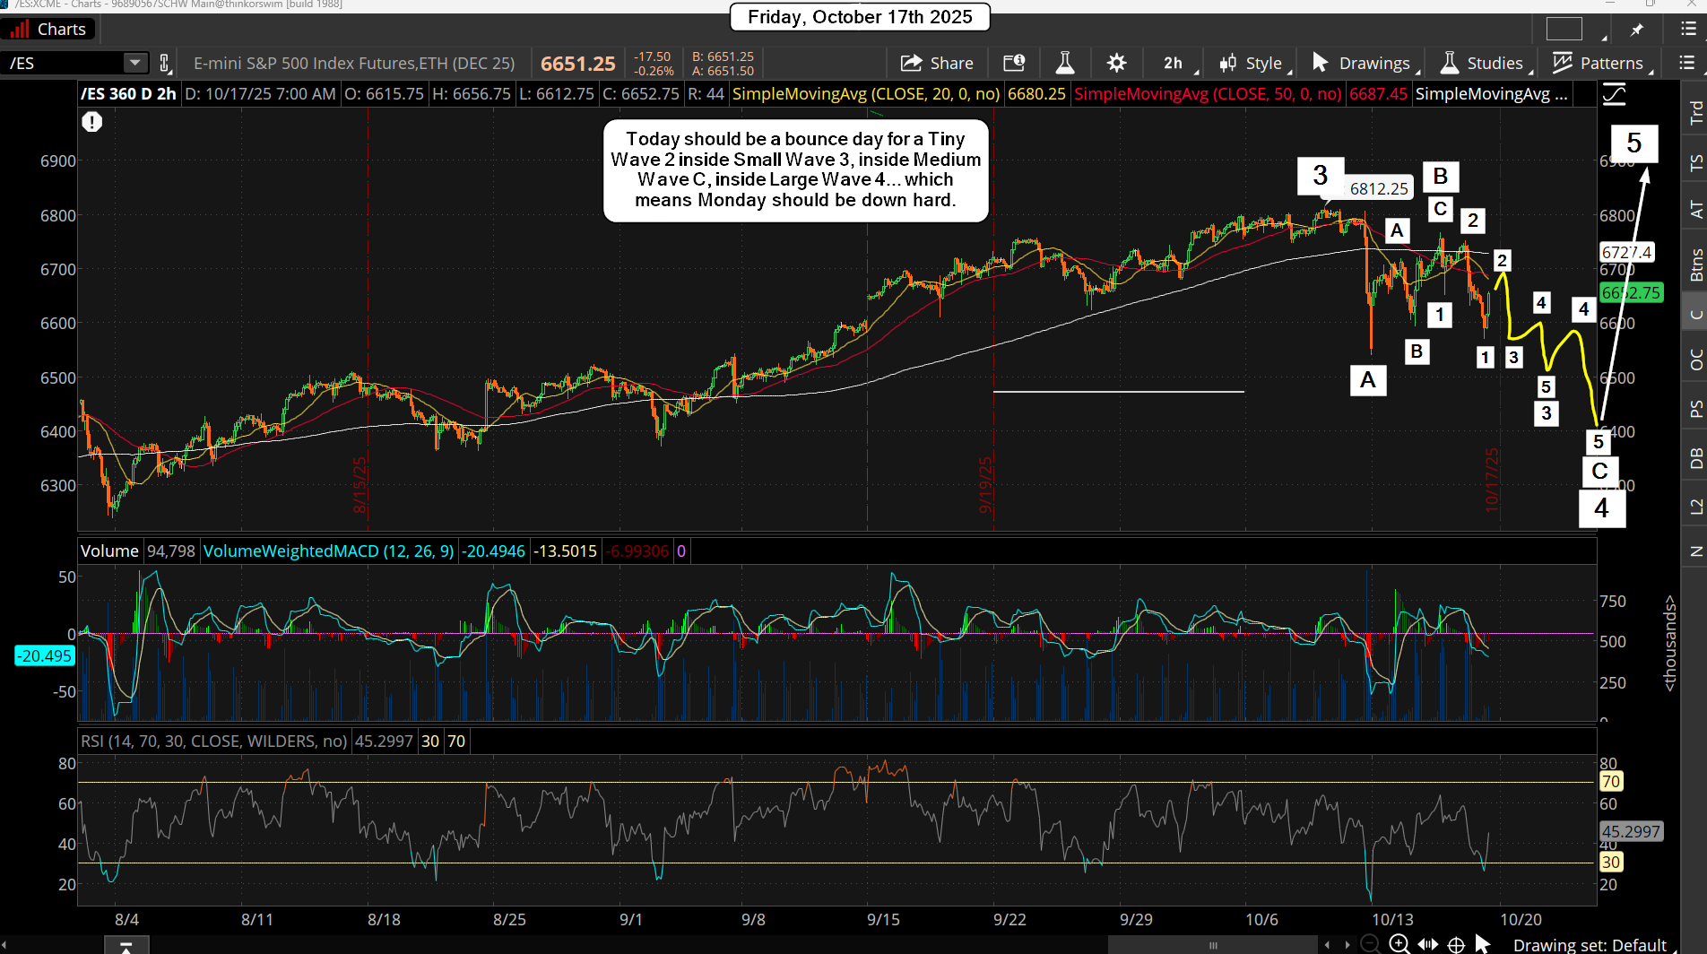This screenshot has height=954, width=1707.
Task: Toggle the pin window icon
Action: 1637,30
